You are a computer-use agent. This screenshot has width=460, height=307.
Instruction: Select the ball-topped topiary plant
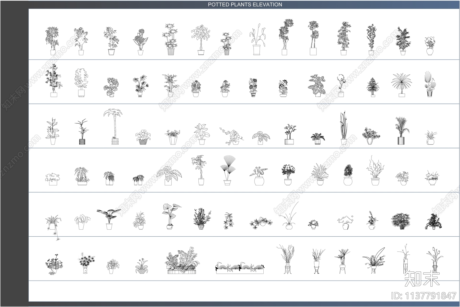(x=341, y=85)
